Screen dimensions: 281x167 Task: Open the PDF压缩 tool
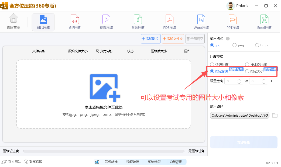[169, 22]
